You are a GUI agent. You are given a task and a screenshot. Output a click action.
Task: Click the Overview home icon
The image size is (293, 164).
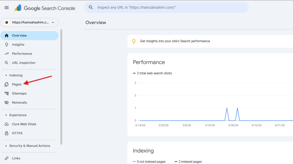coord(7,35)
